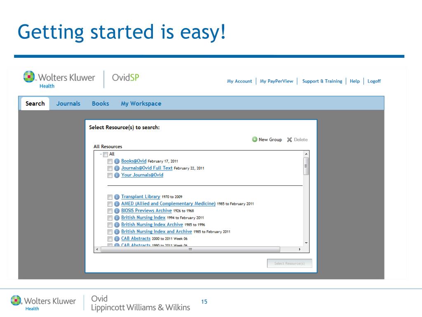This screenshot has height=317, width=422.
Task: Click the Wolters Kluwer Health logo in OvidSP header
Action: point(59,80)
